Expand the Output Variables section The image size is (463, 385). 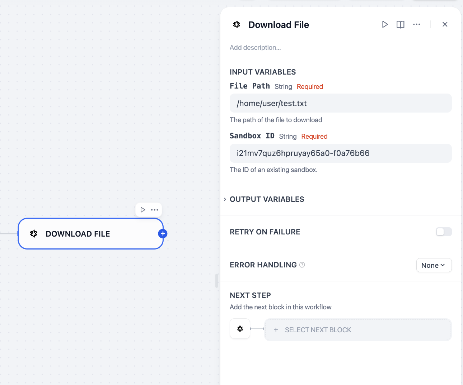coord(266,199)
